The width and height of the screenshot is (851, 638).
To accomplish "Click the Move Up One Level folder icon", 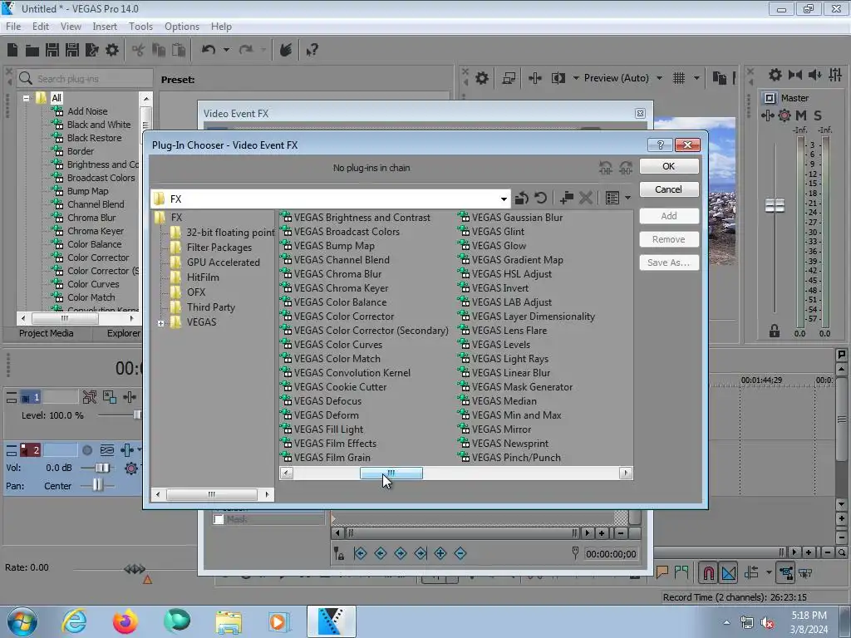I will pos(522,198).
